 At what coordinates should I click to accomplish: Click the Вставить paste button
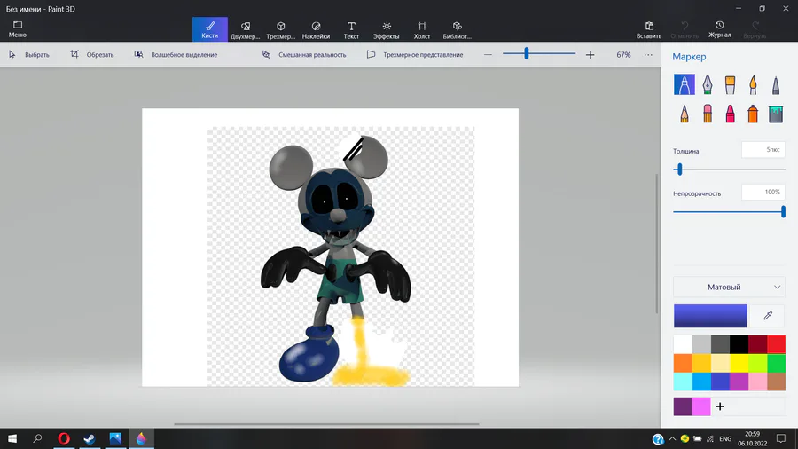(649, 29)
